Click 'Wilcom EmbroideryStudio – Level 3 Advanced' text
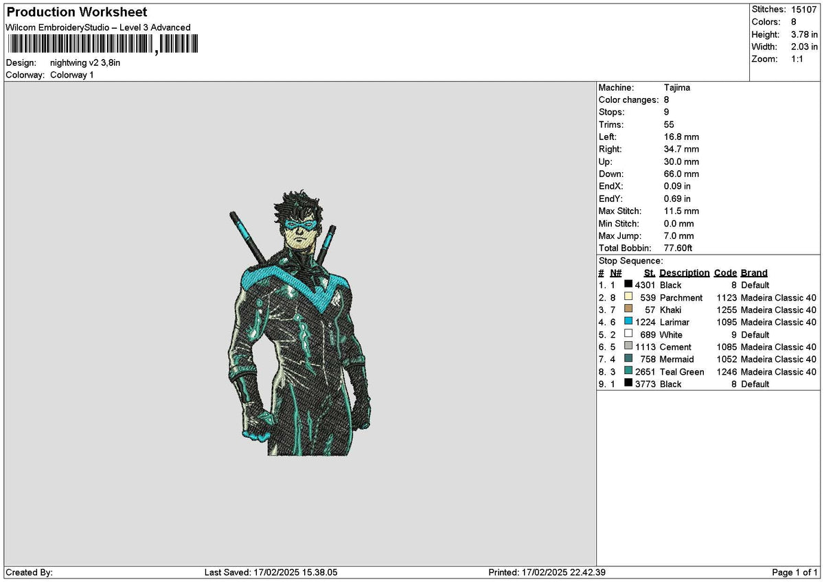The image size is (824, 582). click(x=98, y=27)
